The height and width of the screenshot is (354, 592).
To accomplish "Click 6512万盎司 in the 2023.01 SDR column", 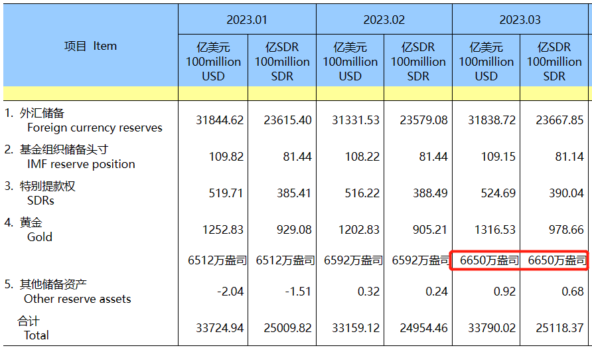I will coord(285,260).
